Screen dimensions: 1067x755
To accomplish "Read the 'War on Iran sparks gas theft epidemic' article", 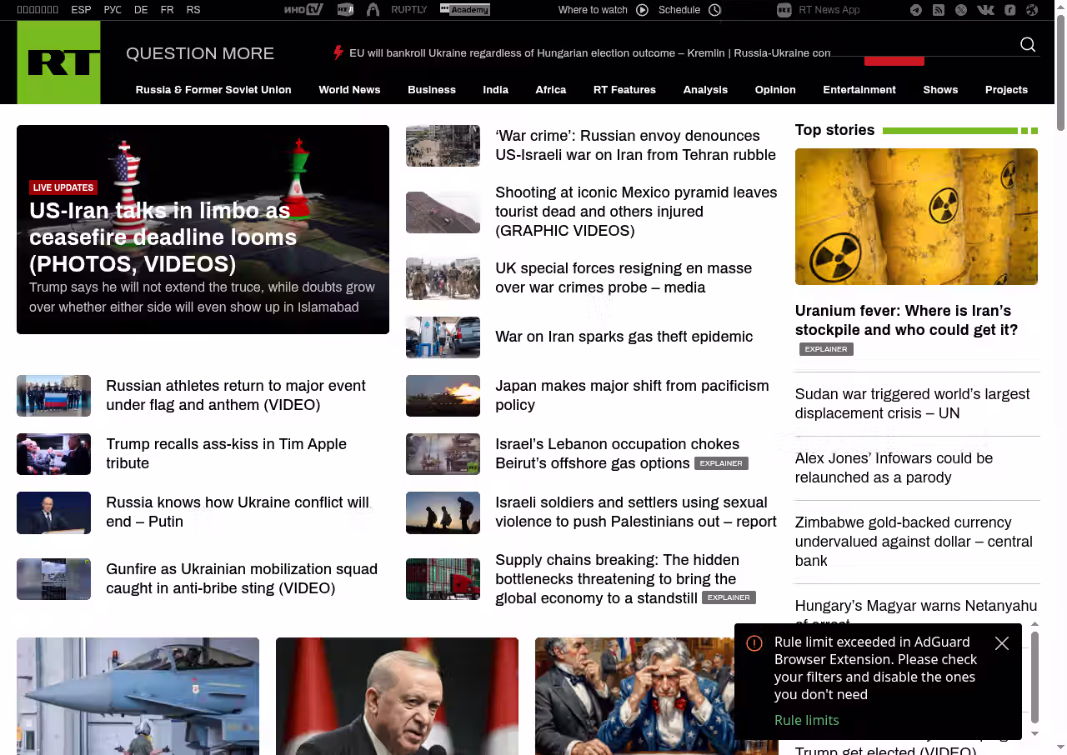I will pos(624,337).
